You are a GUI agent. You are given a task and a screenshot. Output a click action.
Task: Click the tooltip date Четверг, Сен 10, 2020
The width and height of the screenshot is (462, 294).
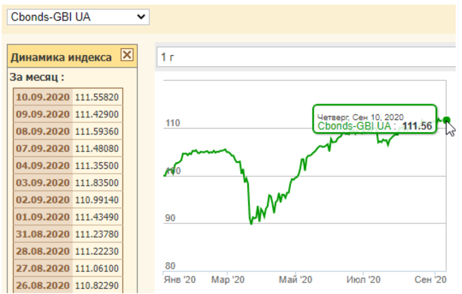[360, 117]
